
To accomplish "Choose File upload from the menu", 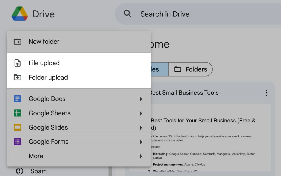I will [44, 63].
